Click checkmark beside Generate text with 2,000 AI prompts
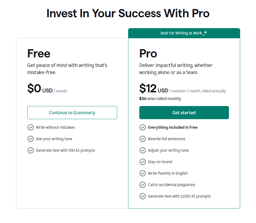Image resolution: width=256 pixels, height=223 pixels. coord(143,196)
